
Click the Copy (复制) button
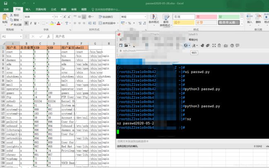pyautogui.click(x=15, y=20)
